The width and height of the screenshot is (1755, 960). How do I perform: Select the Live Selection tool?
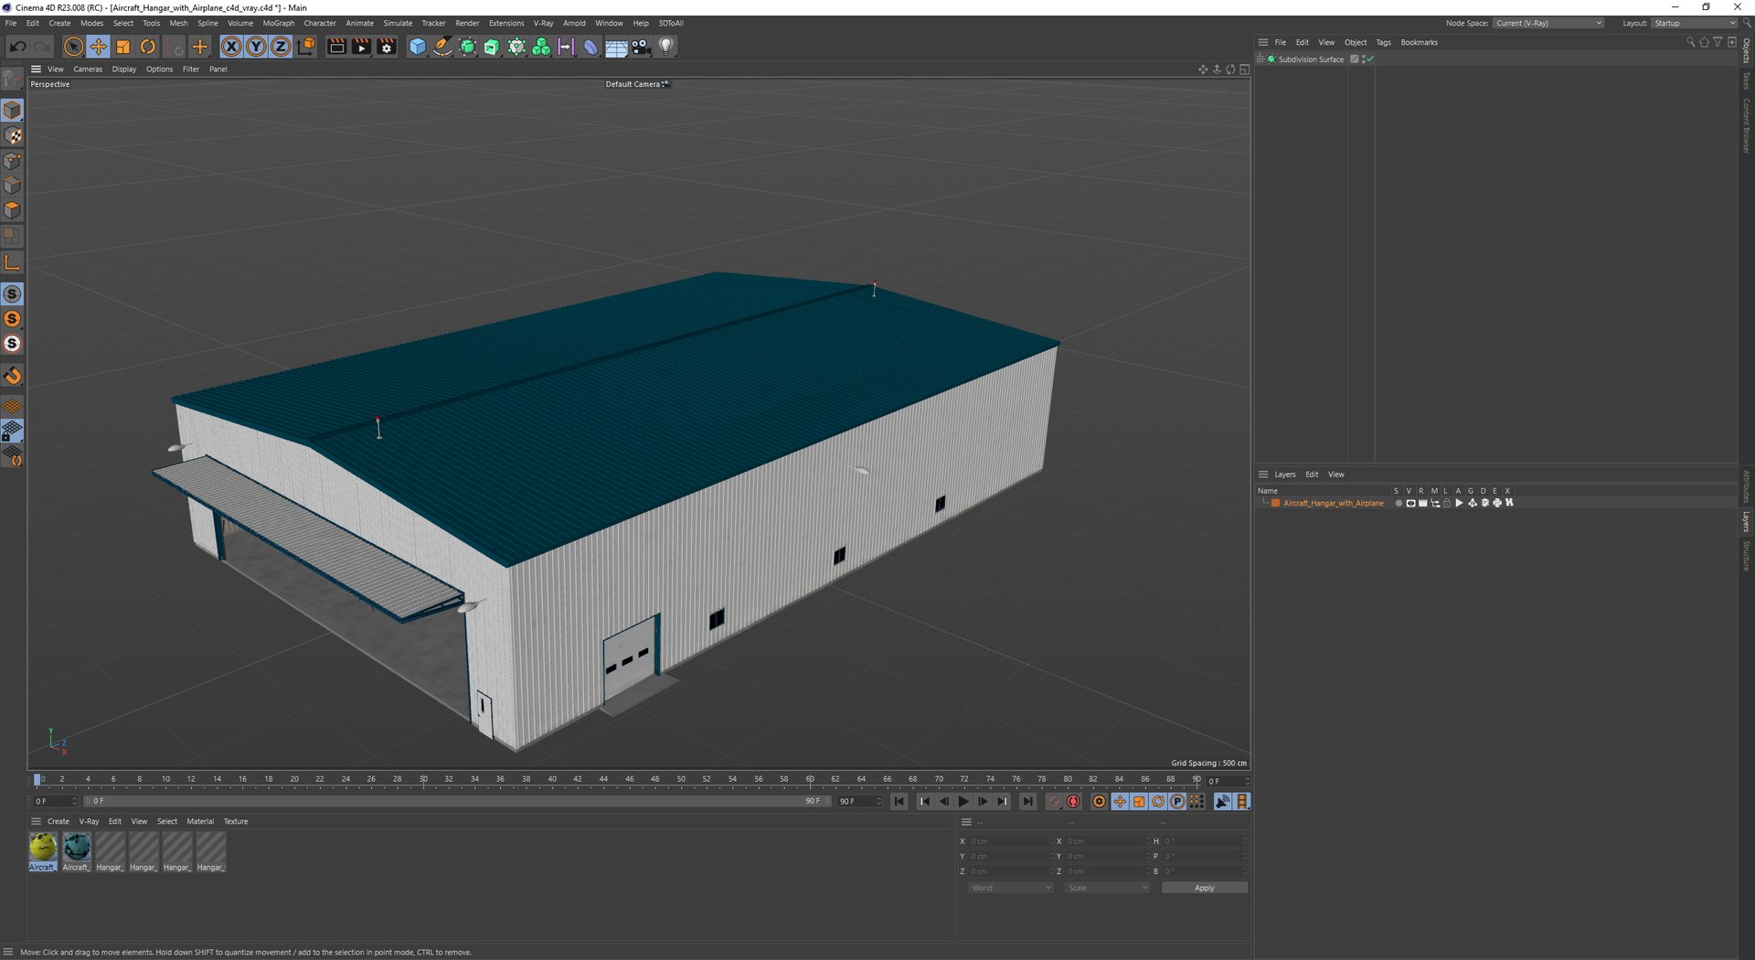click(x=73, y=47)
